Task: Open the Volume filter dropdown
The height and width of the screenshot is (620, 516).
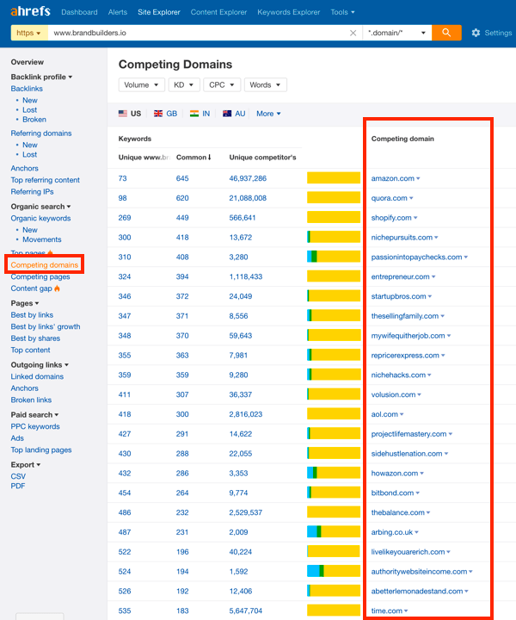Action: pyautogui.click(x=142, y=85)
